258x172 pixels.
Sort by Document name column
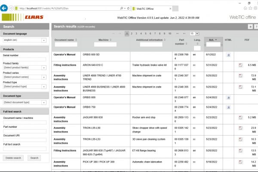coord(66,40)
